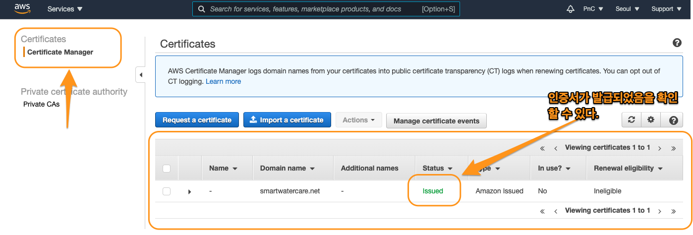The image size is (693, 235).
Task: Click the Amazon Issued type cell
Action: coord(499,191)
